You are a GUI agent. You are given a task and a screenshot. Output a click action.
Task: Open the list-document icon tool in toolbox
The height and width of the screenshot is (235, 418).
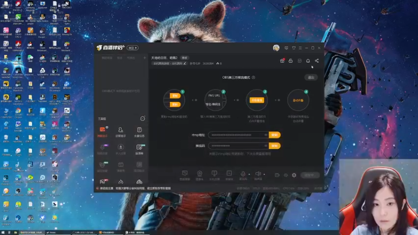[x=139, y=167]
